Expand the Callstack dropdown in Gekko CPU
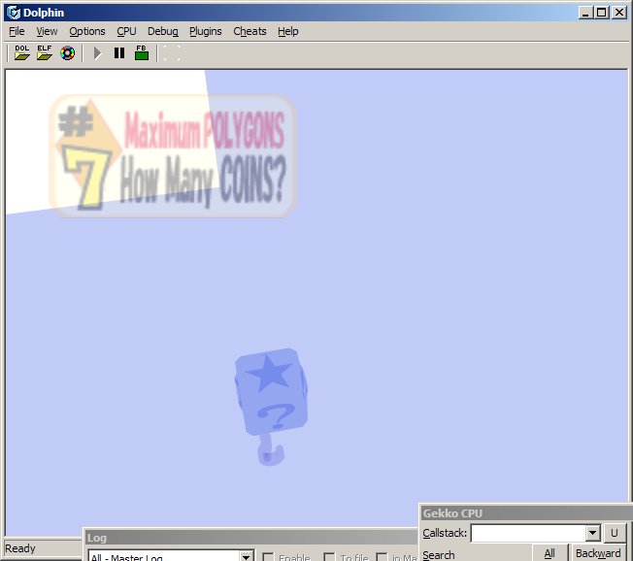 [x=592, y=533]
